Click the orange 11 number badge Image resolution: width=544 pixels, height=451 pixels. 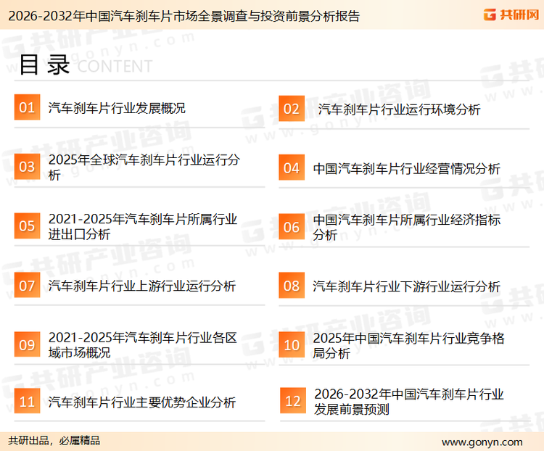[27, 401]
